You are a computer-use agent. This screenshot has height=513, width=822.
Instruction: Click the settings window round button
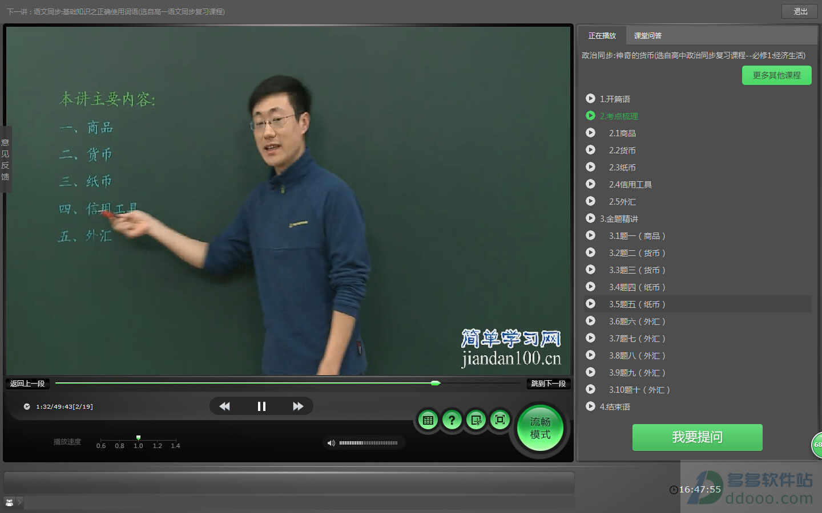tap(476, 421)
